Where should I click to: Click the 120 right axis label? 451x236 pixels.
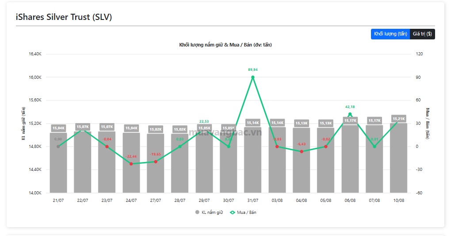click(419, 54)
